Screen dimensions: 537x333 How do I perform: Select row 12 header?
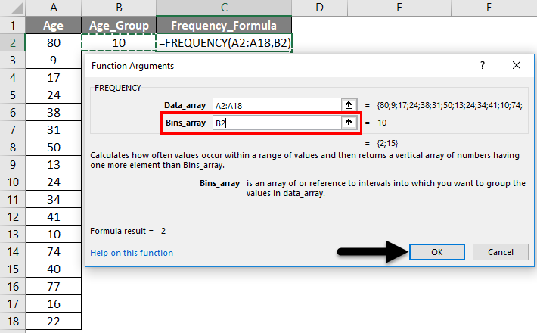13,216
